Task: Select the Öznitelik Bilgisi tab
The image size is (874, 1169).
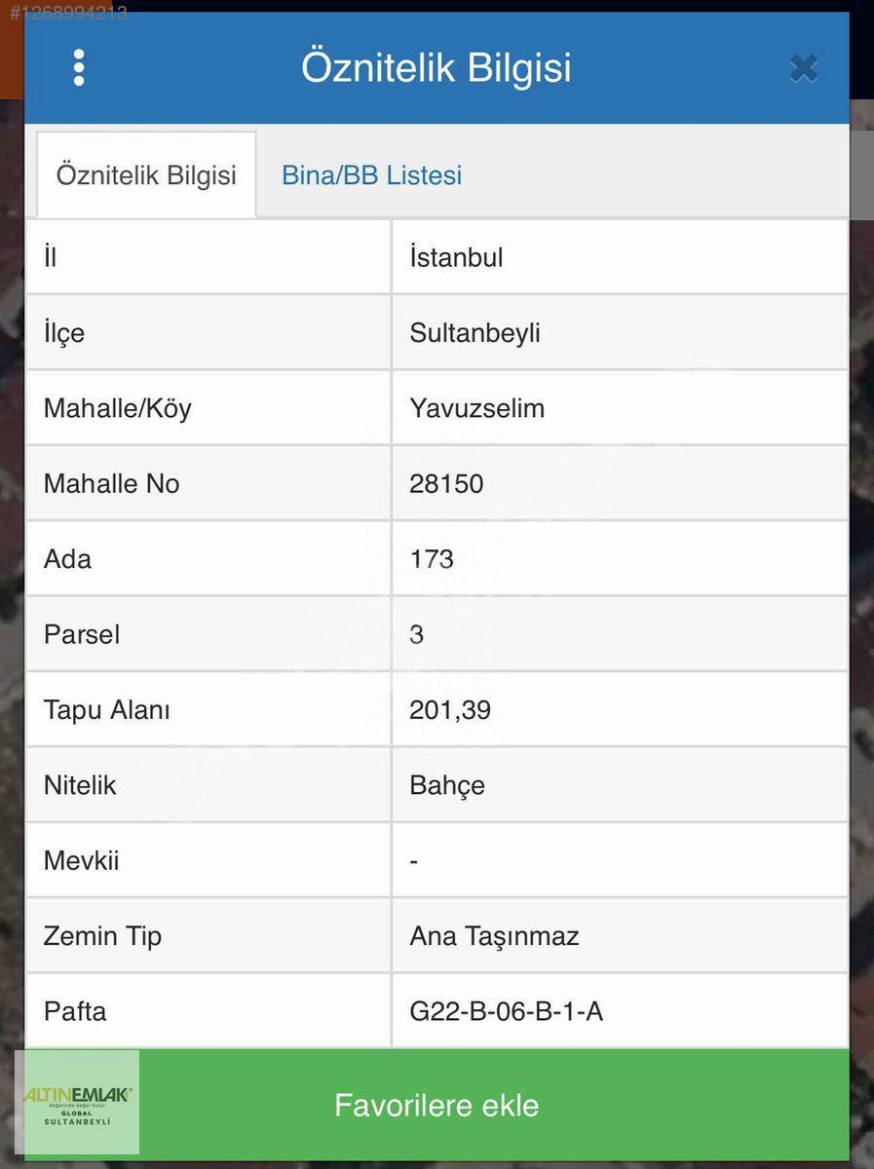Action: (146, 176)
